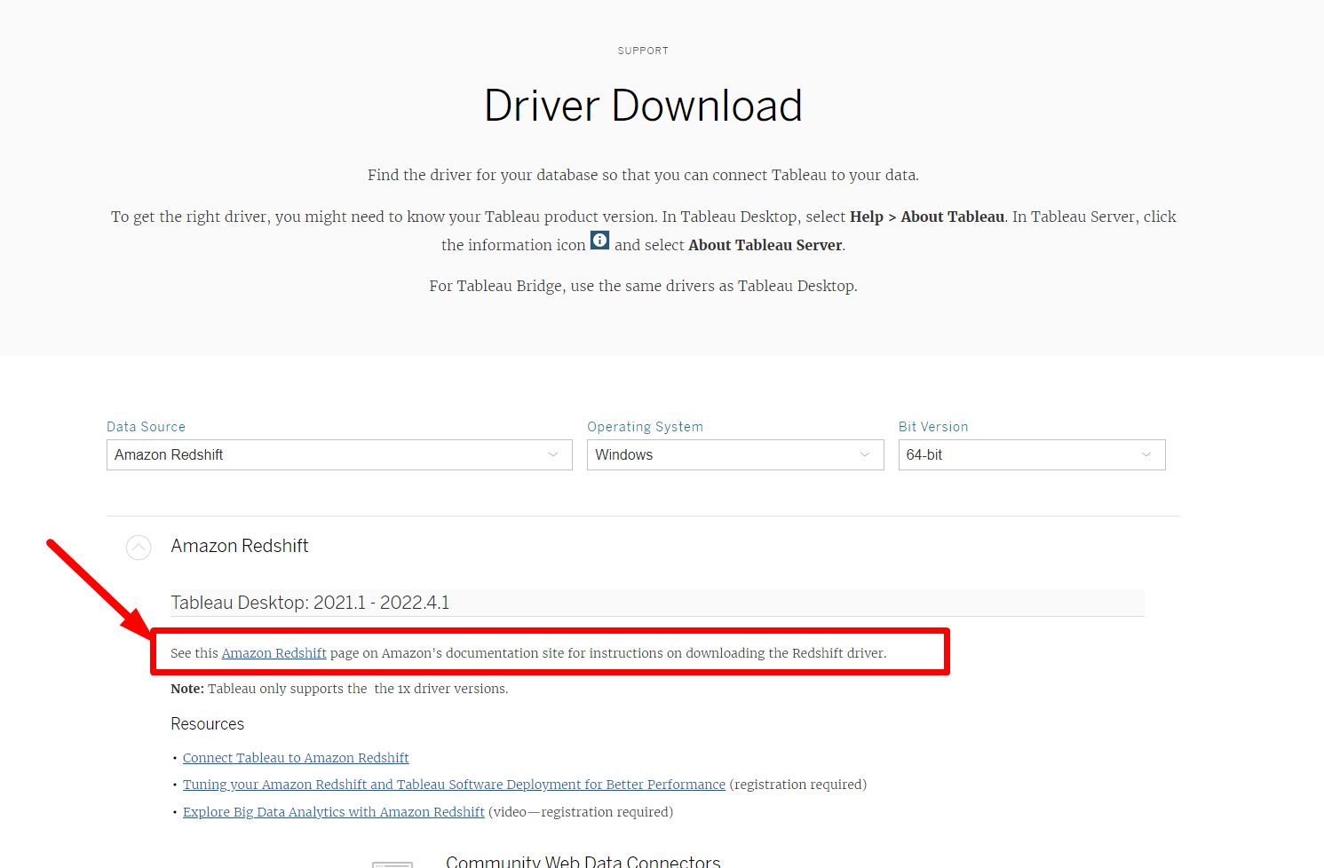The width and height of the screenshot is (1324, 868).
Task: Click the Data Source field label
Action: click(146, 427)
